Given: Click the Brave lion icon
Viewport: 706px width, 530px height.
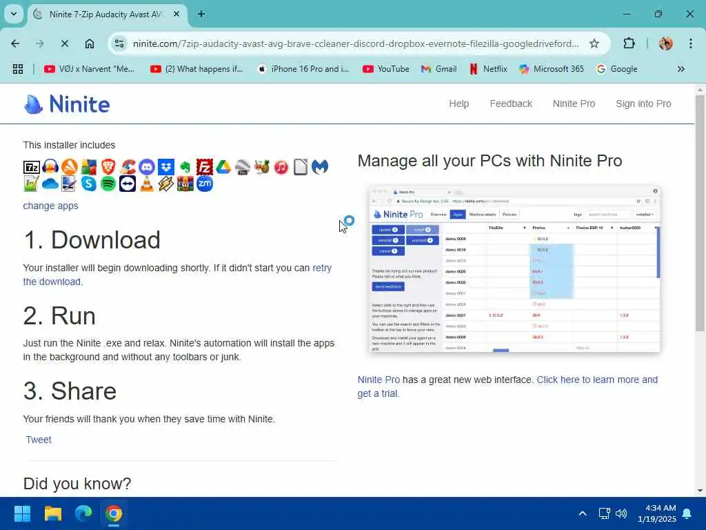Looking at the screenshot, I should coord(108,167).
